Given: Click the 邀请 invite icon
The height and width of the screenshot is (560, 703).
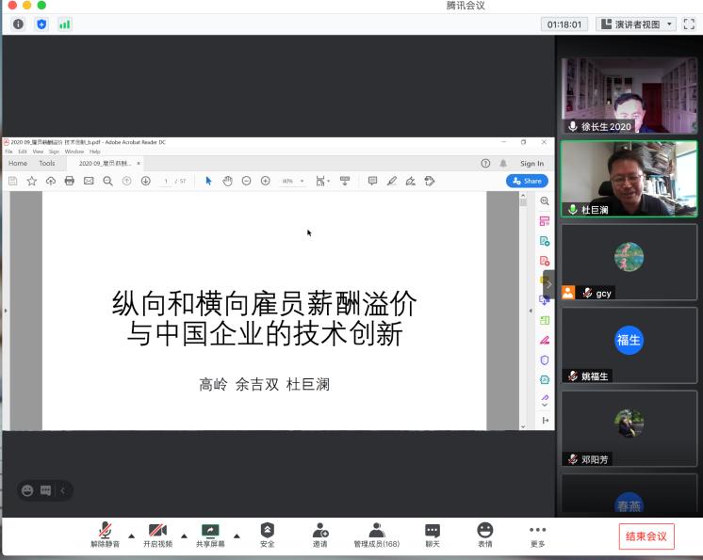Looking at the screenshot, I should point(320,534).
